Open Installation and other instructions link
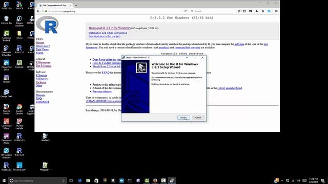Image resolution: width=328 pixels, height=184 pixels. click(x=108, y=33)
